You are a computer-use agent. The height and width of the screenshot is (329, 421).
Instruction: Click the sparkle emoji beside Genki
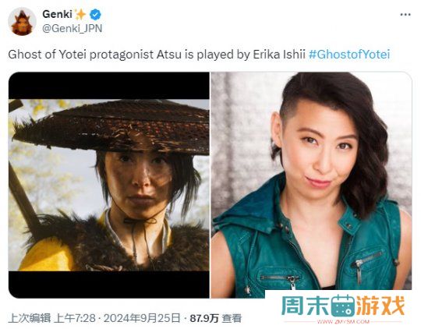80,14
